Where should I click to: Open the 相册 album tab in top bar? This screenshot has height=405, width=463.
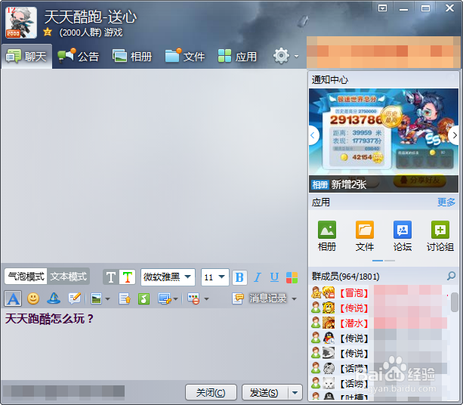(132, 56)
